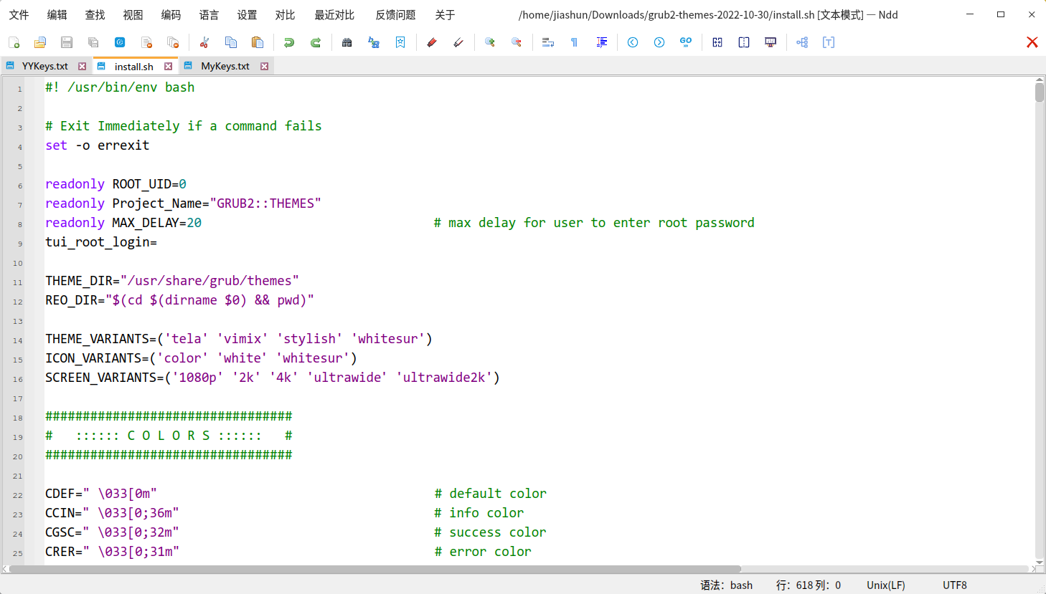Click the GO jump-to-line icon
Screen dimensions: 1046x594
(686, 43)
